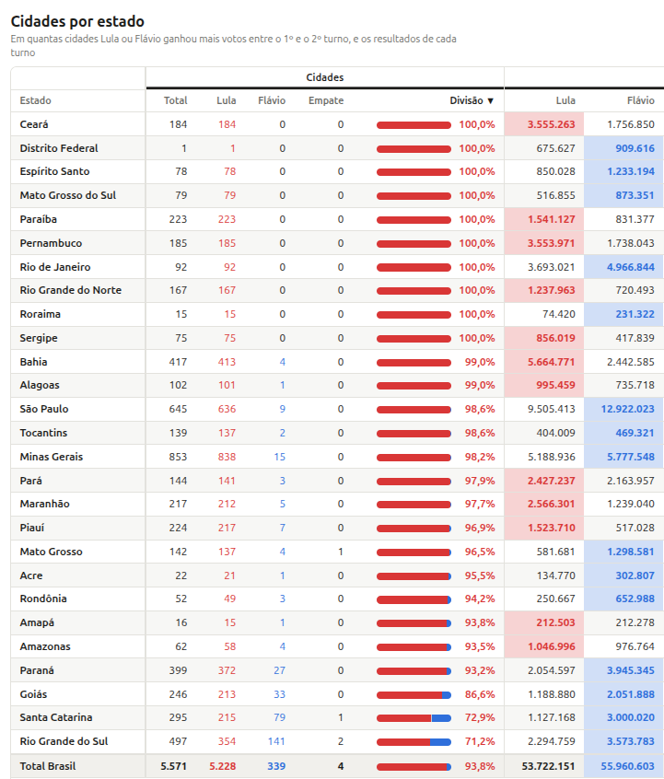The width and height of the screenshot is (664, 779).
Task: Click total cities count 5.571
Action: (173, 766)
